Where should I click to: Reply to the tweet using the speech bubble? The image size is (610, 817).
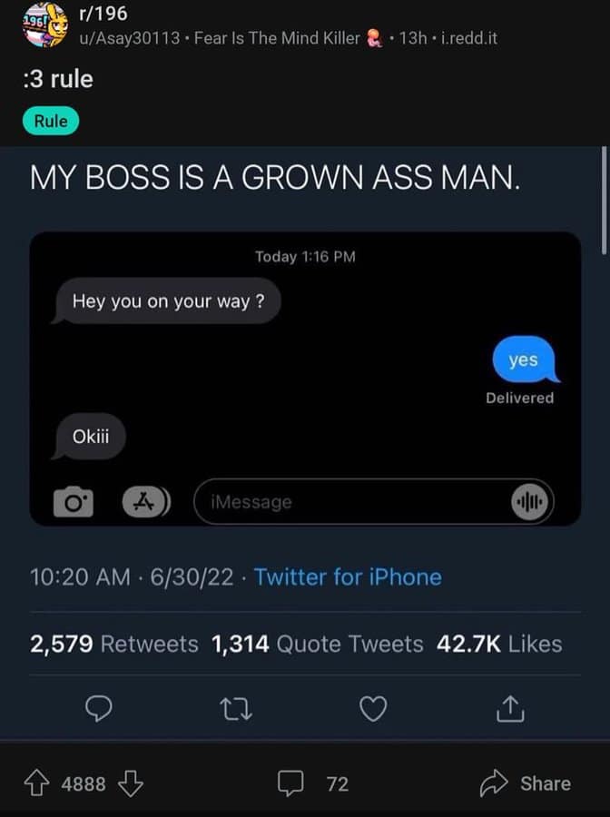point(99,709)
